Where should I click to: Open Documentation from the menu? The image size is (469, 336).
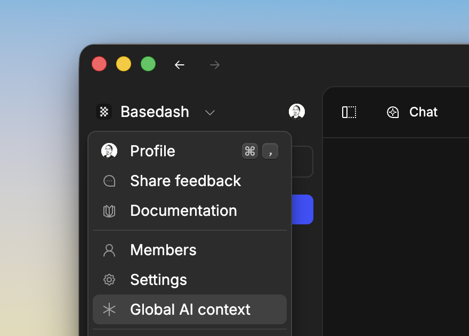[x=183, y=211]
